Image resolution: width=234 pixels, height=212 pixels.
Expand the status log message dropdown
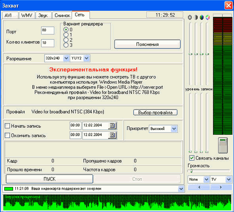pyautogui.click(x=181, y=189)
